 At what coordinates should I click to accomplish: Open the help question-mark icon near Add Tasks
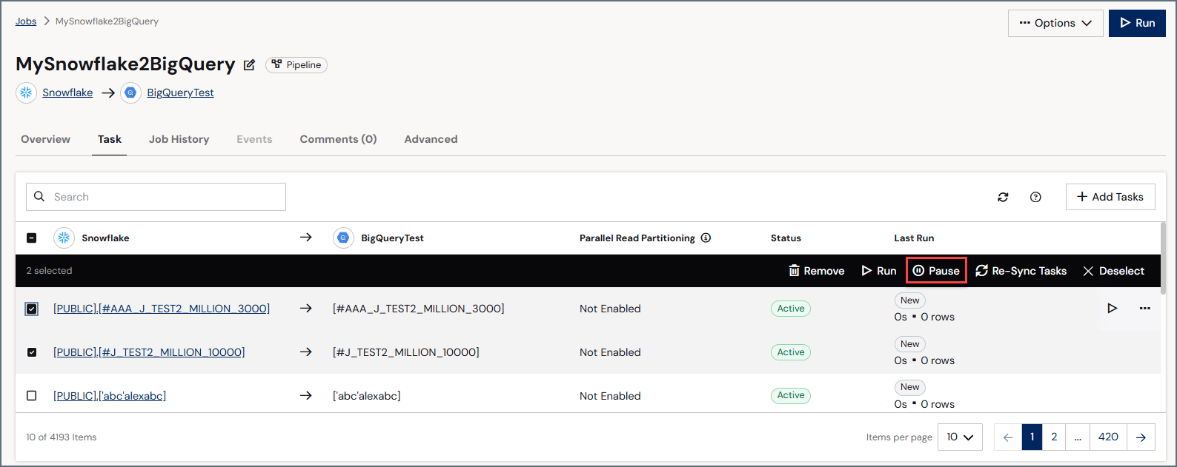pyautogui.click(x=1035, y=197)
